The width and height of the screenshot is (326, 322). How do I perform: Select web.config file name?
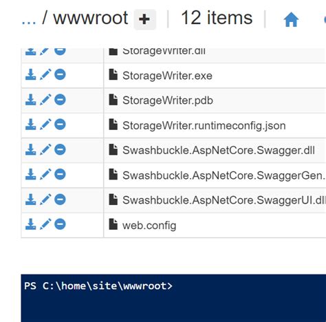[149, 226]
